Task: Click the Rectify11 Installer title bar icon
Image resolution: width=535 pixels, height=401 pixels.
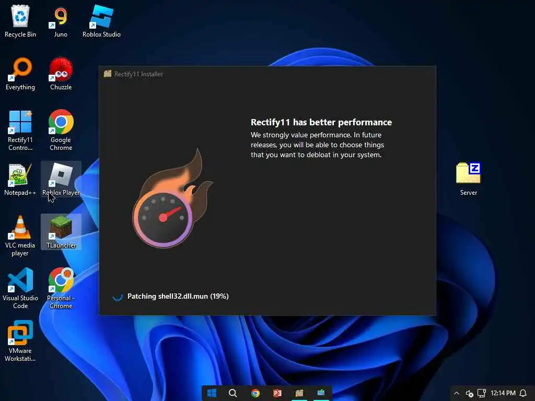Action: (108, 74)
